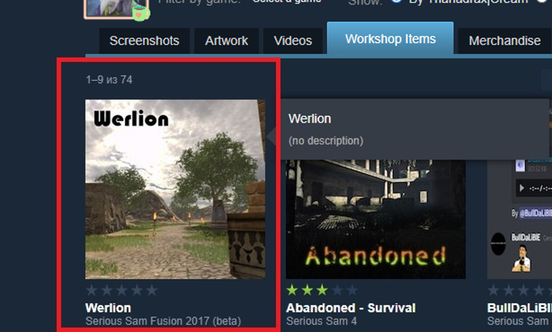Click the green star rating under Abandoned

322,290
